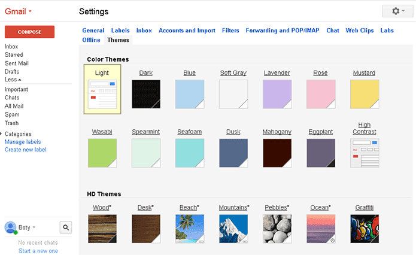Viewport: 416px width, 255px height.
Task: Click the Create new label link
Action: tap(26, 150)
